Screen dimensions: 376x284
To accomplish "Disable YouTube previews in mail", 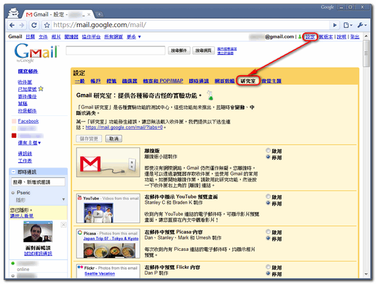I will (268, 203).
